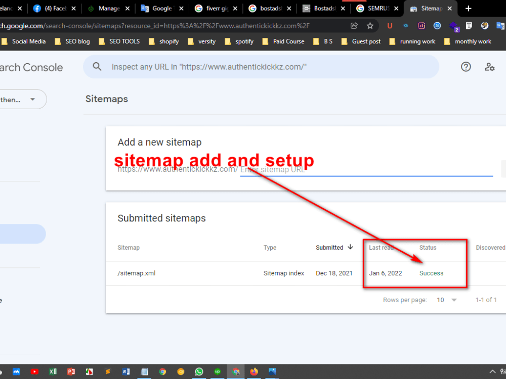
Task: Show hidden system tray icons chevron
Action: click(x=492, y=371)
